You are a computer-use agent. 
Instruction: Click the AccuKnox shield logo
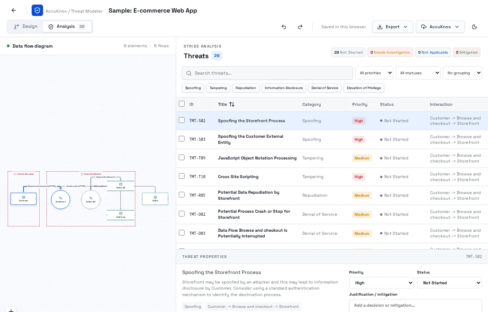37,10
